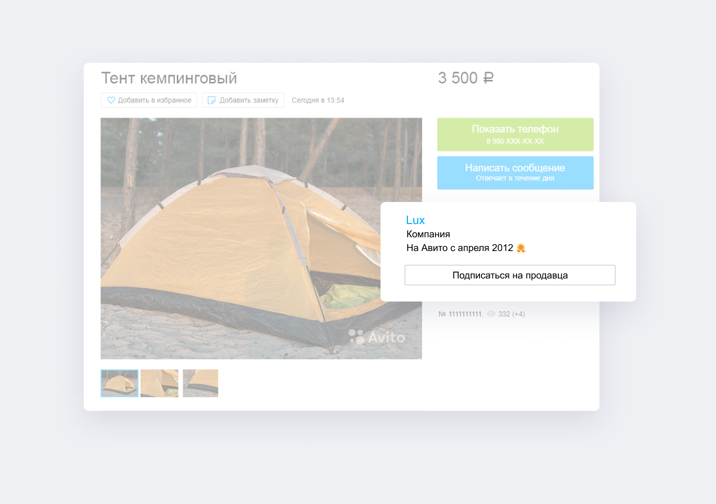
Task: Open the main tent photo
Action: click(x=261, y=238)
